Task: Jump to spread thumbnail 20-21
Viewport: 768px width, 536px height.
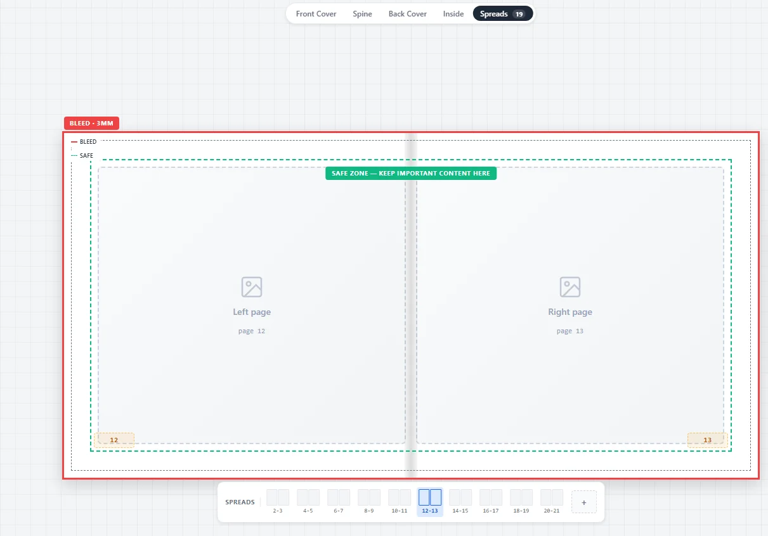Action: 552,502
